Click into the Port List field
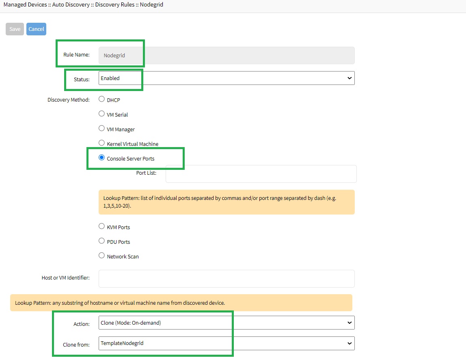Image resolution: width=466 pixels, height=360 pixels. point(261,174)
